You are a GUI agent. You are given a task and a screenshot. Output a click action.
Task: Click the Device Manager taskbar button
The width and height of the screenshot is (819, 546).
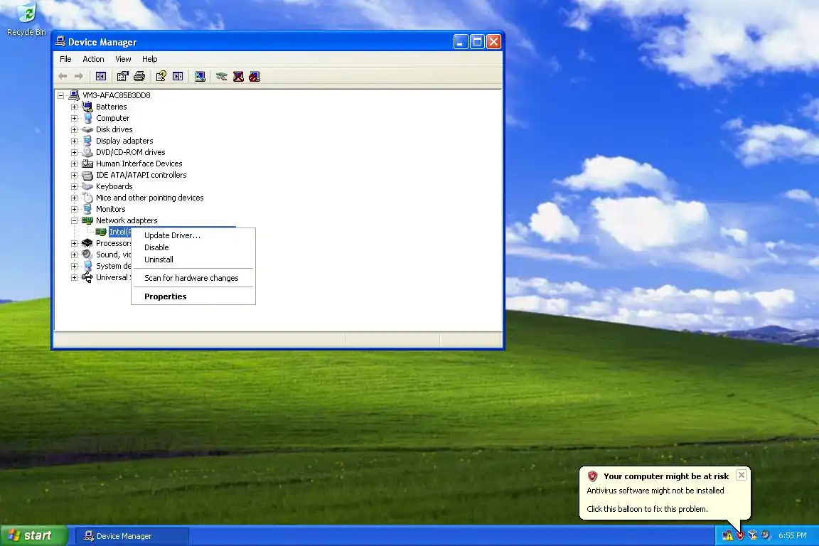pos(132,536)
